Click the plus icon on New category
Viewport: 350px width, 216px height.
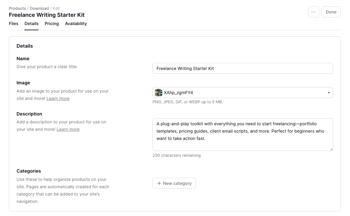pyautogui.click(x=159, y=183)
